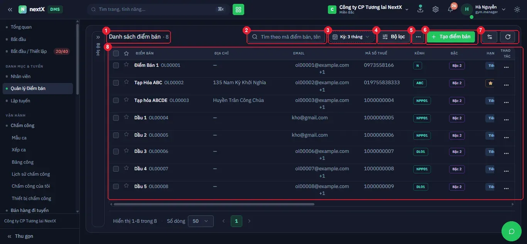This screenshot has height=244, width=527.
Task: Open the column settings sliders icon
Action: (490, 37)
